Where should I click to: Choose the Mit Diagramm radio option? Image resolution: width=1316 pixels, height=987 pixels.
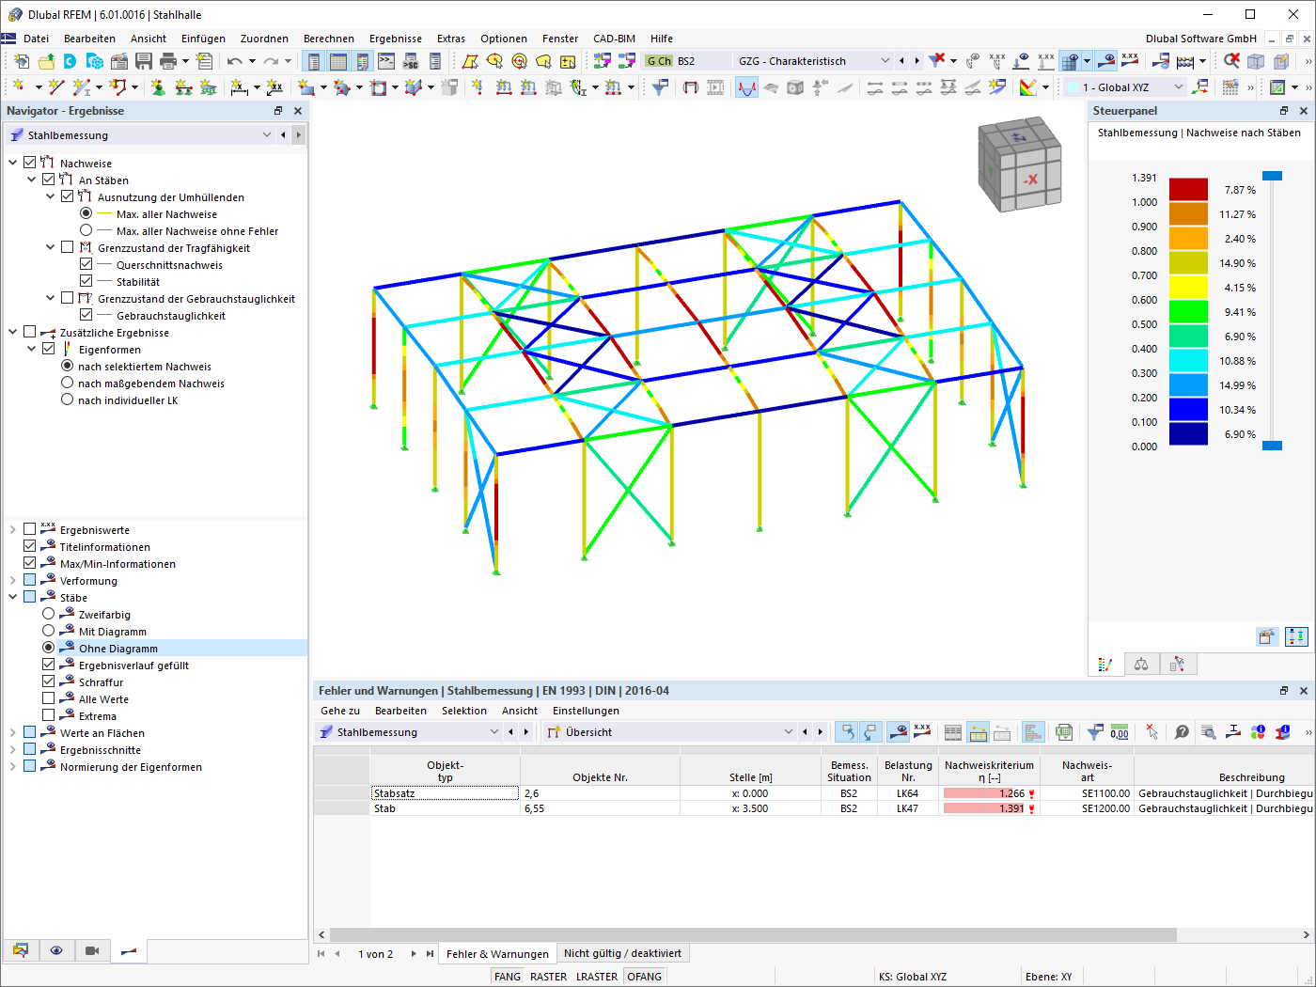click(49, 631)
